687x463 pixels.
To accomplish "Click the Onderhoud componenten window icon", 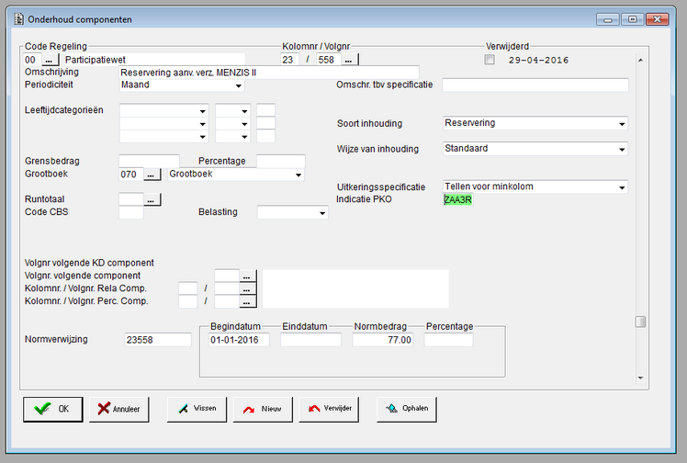I will click(x=19, y=19).
